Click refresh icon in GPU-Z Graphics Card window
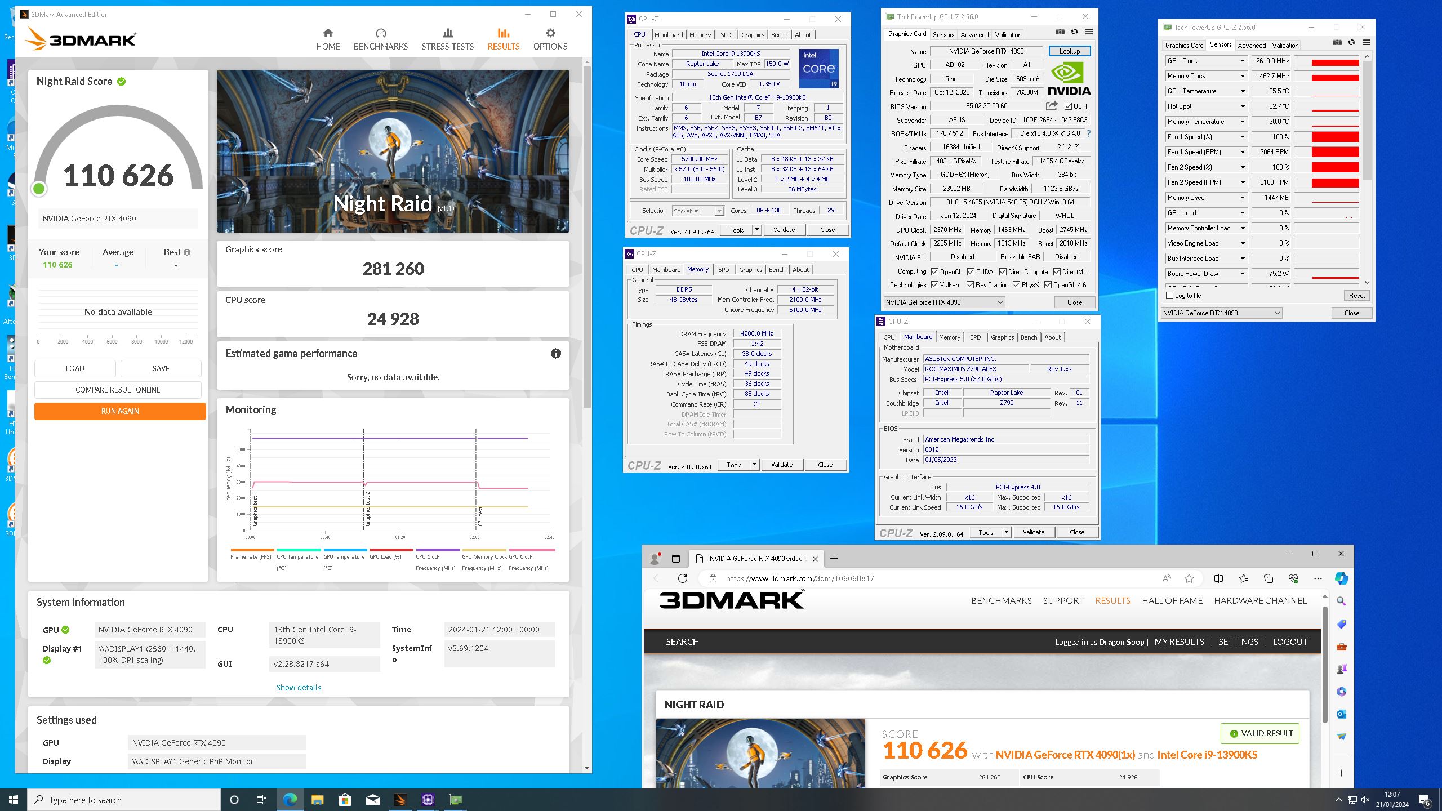Screen dimensions: 1442x811 (x=1074, y=32)
